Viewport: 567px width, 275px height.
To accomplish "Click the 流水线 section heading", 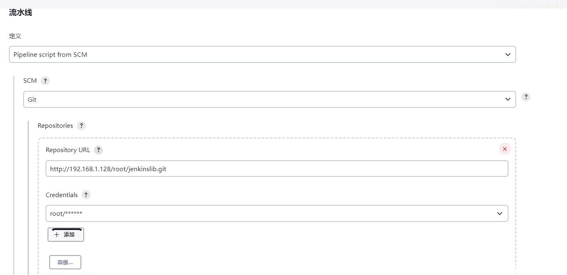I will 20,13.
